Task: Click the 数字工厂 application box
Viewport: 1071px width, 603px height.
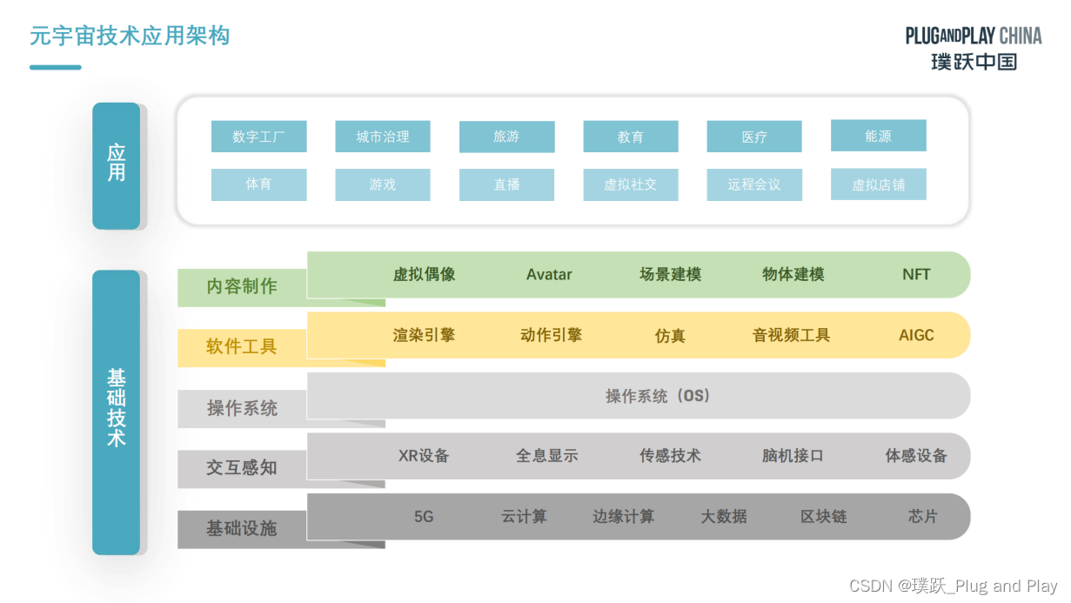Action: coord(259,137)
